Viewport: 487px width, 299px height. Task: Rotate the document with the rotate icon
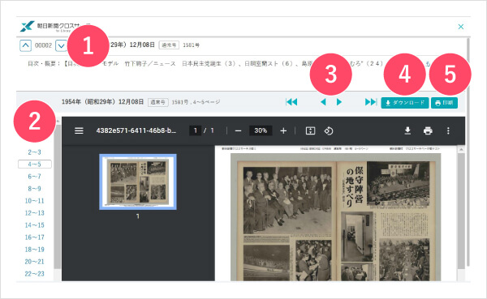(x=329, y=130)
